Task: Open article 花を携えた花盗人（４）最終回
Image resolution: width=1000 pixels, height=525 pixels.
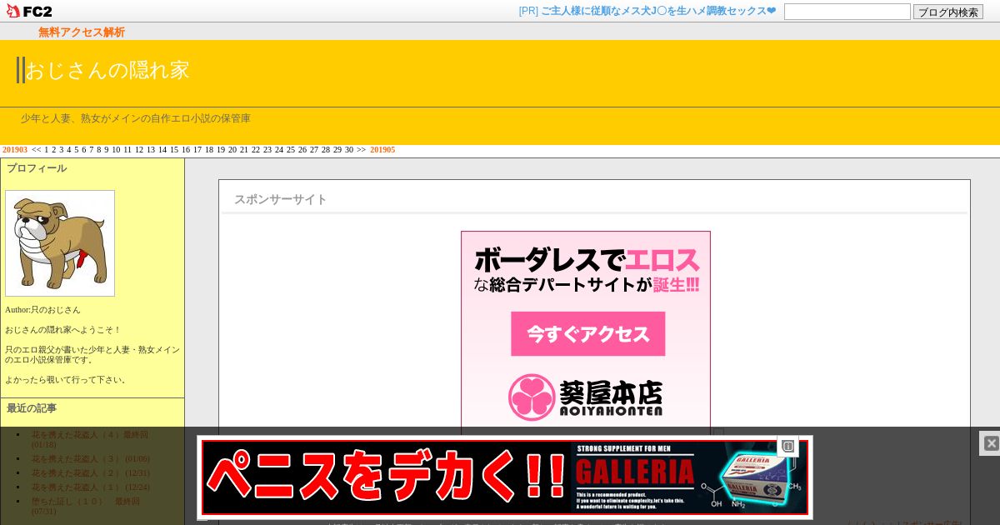Action: pos(90,440)
